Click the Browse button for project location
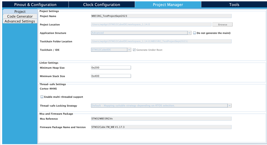 [x=222, y=25]
